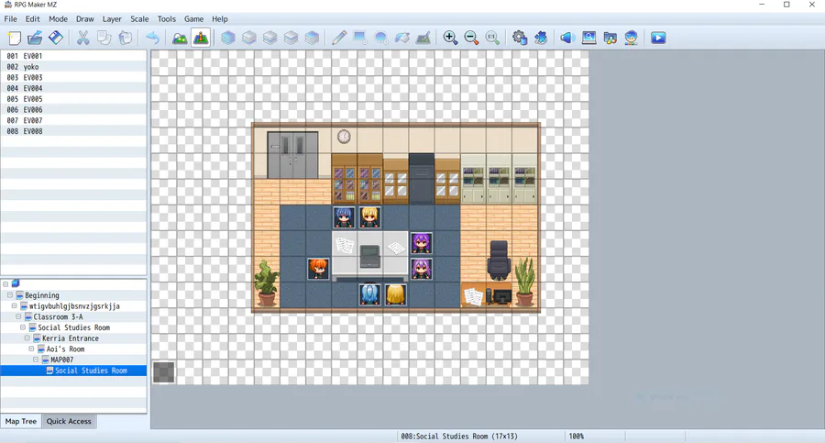Select event 008 EV008 in list

[73, 131]
